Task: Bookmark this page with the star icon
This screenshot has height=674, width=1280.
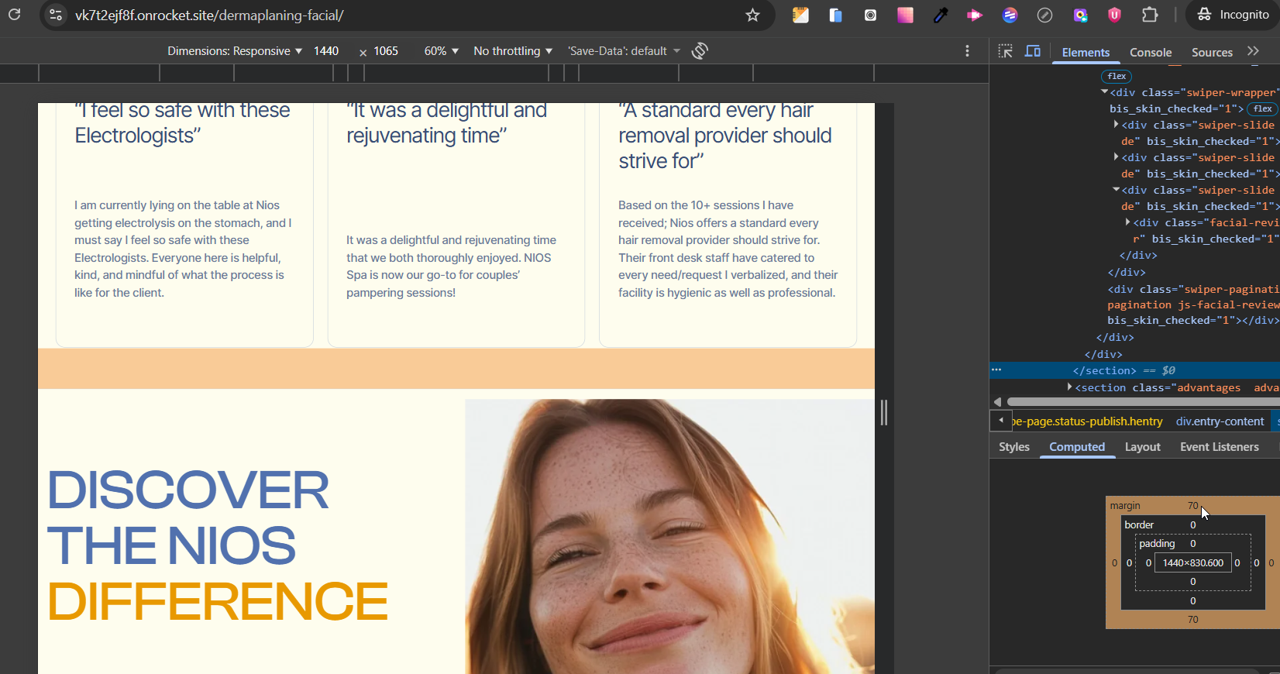Action: click(752, 15)
